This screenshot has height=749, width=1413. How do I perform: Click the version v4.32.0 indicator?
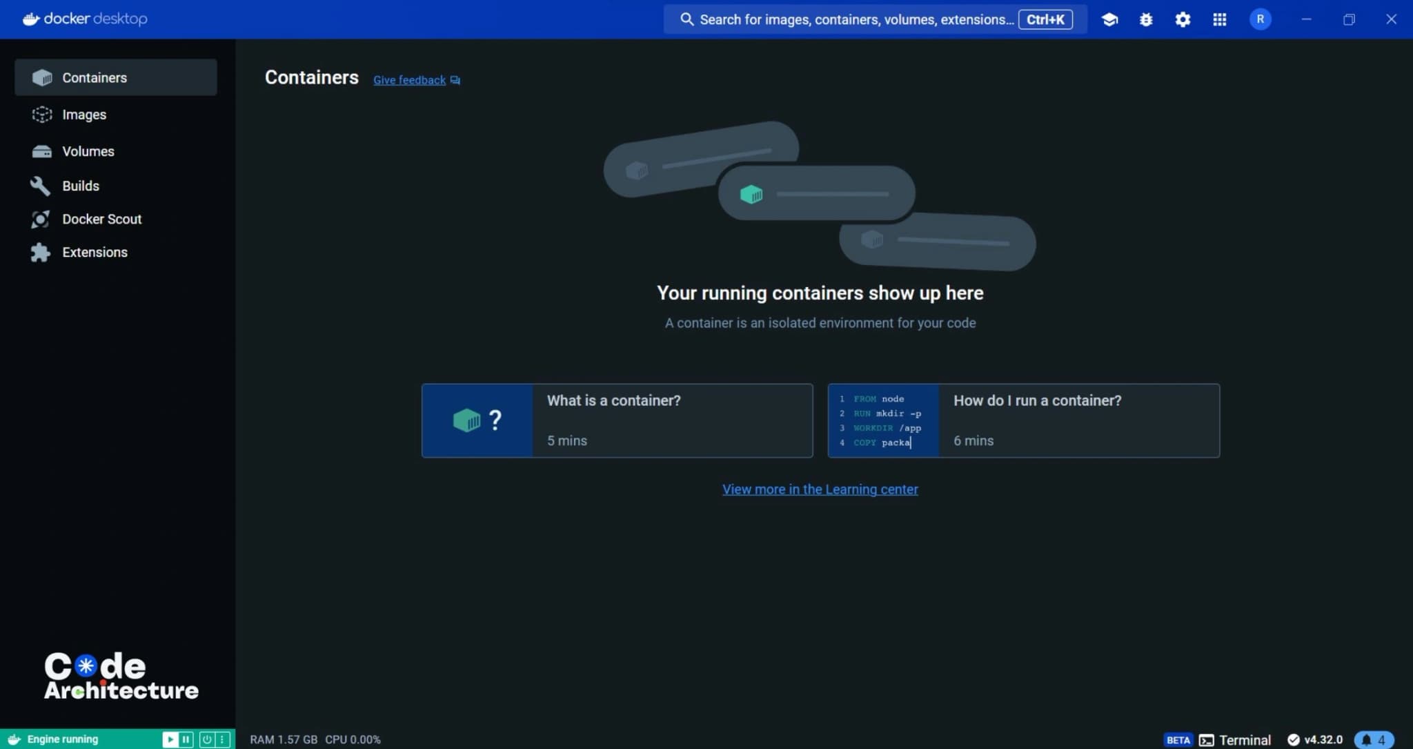point(1315,740)
